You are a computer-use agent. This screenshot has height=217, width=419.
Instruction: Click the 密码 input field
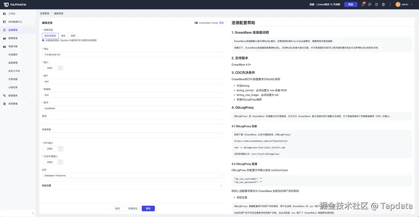pyautogui.click(x=133, y=122)
